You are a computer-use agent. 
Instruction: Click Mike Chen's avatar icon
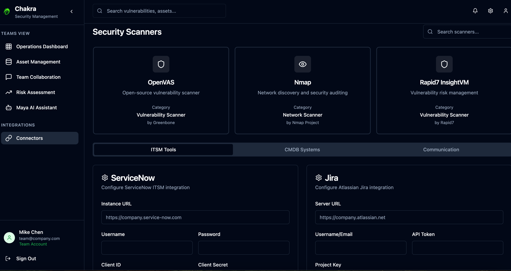pos(9,237)
